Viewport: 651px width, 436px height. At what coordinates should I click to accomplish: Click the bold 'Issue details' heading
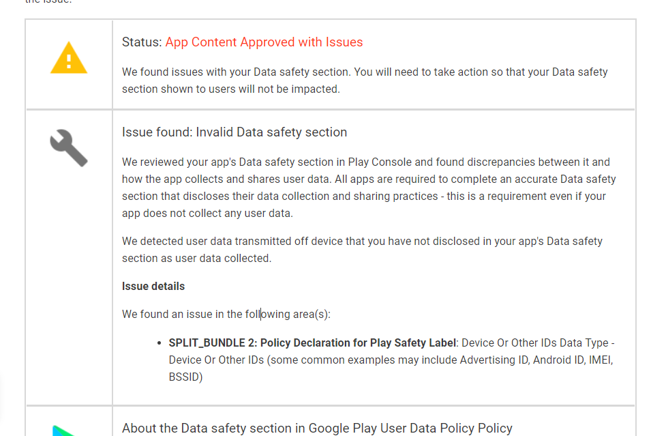pyautogui.click(x=153, y=286)
